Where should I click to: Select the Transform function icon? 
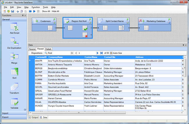(14, 87)
